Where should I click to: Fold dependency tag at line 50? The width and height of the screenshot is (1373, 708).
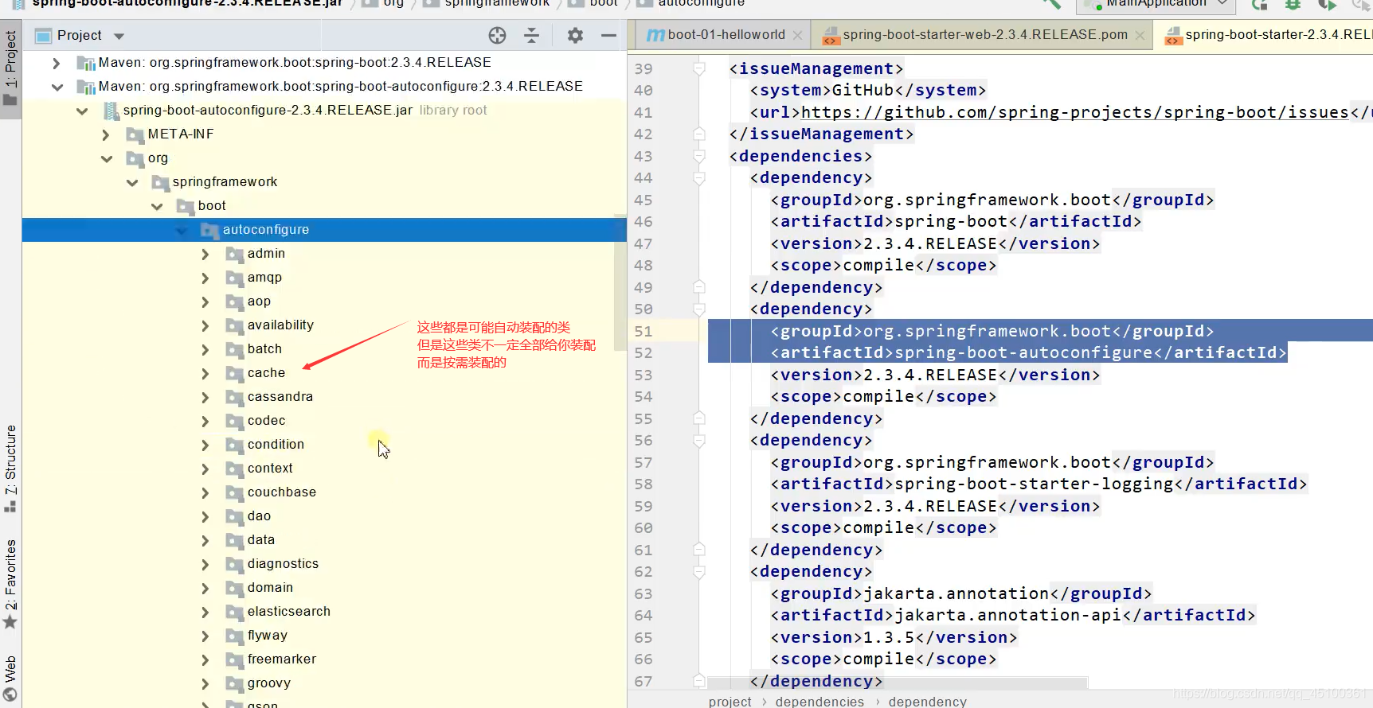(698, 309)
